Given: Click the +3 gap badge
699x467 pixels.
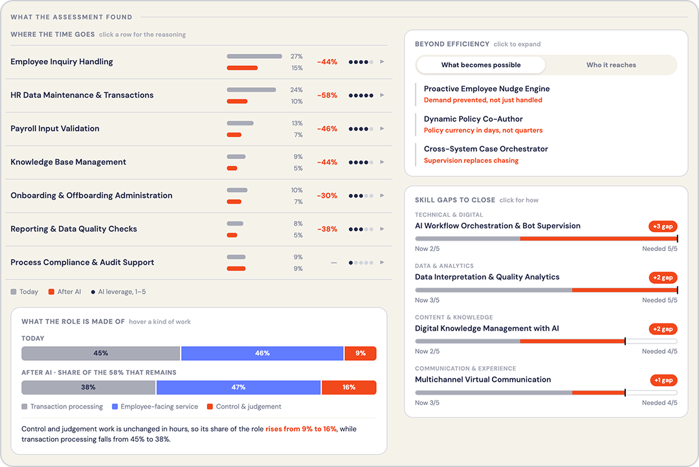Looking at the screenshot, I should tap(663, 226).
